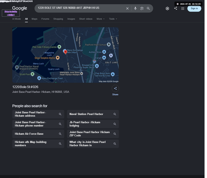Expand the More dropdown
The image size is (207, 178).
(x=101, y=19)
